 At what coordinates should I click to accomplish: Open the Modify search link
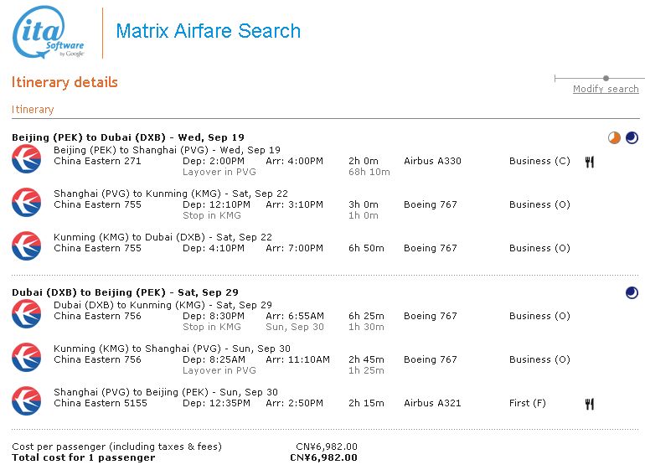pyautogui.click(x=606, y=89)
